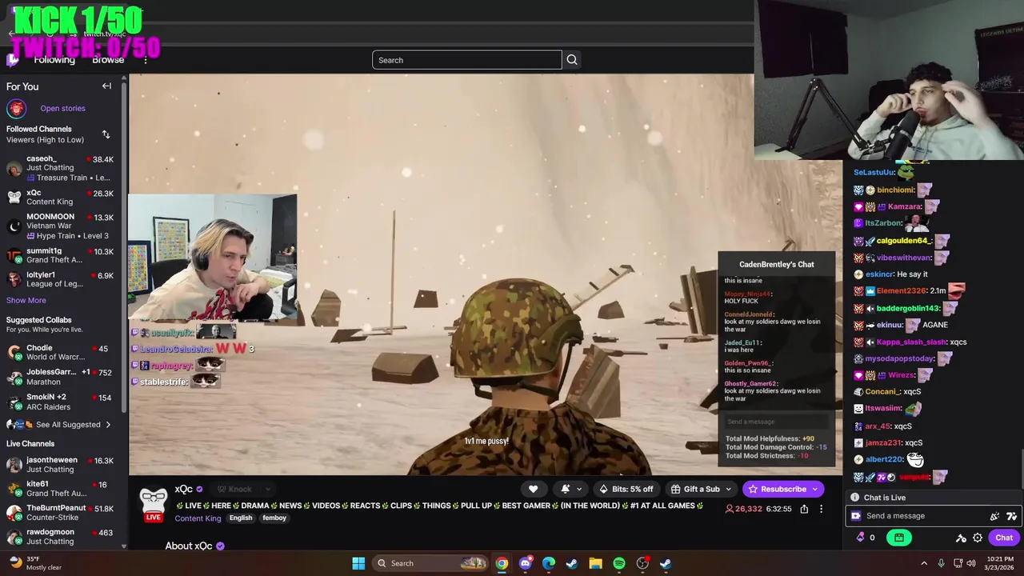This screenshot has width=1024, height=576.
Task: Expand See All Suggested collabs
Action: (60, 425)
